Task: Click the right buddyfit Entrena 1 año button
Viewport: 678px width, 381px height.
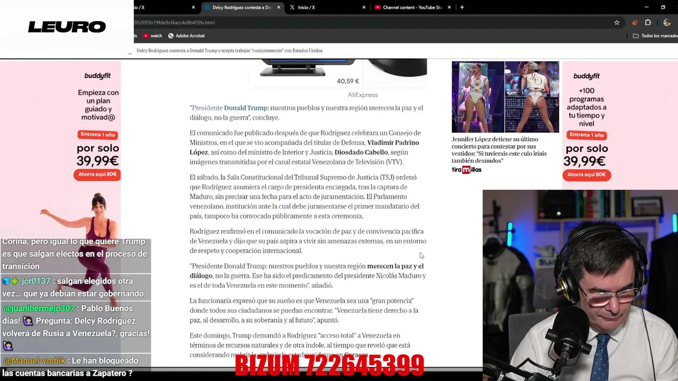Action: [x=586, y=135]
